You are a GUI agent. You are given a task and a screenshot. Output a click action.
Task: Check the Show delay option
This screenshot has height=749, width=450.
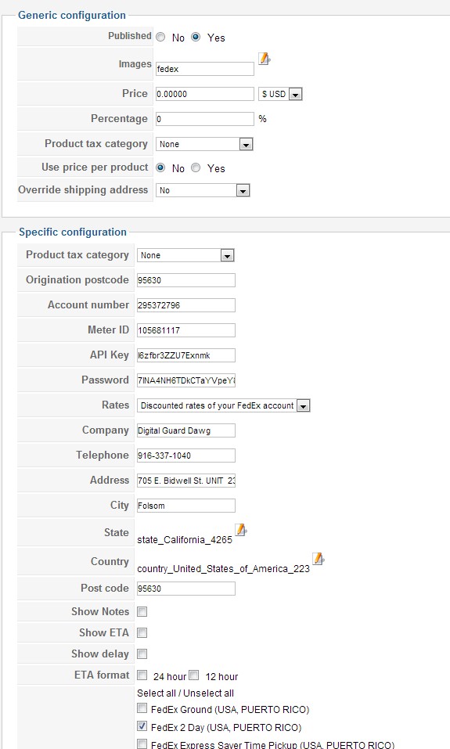142,654
